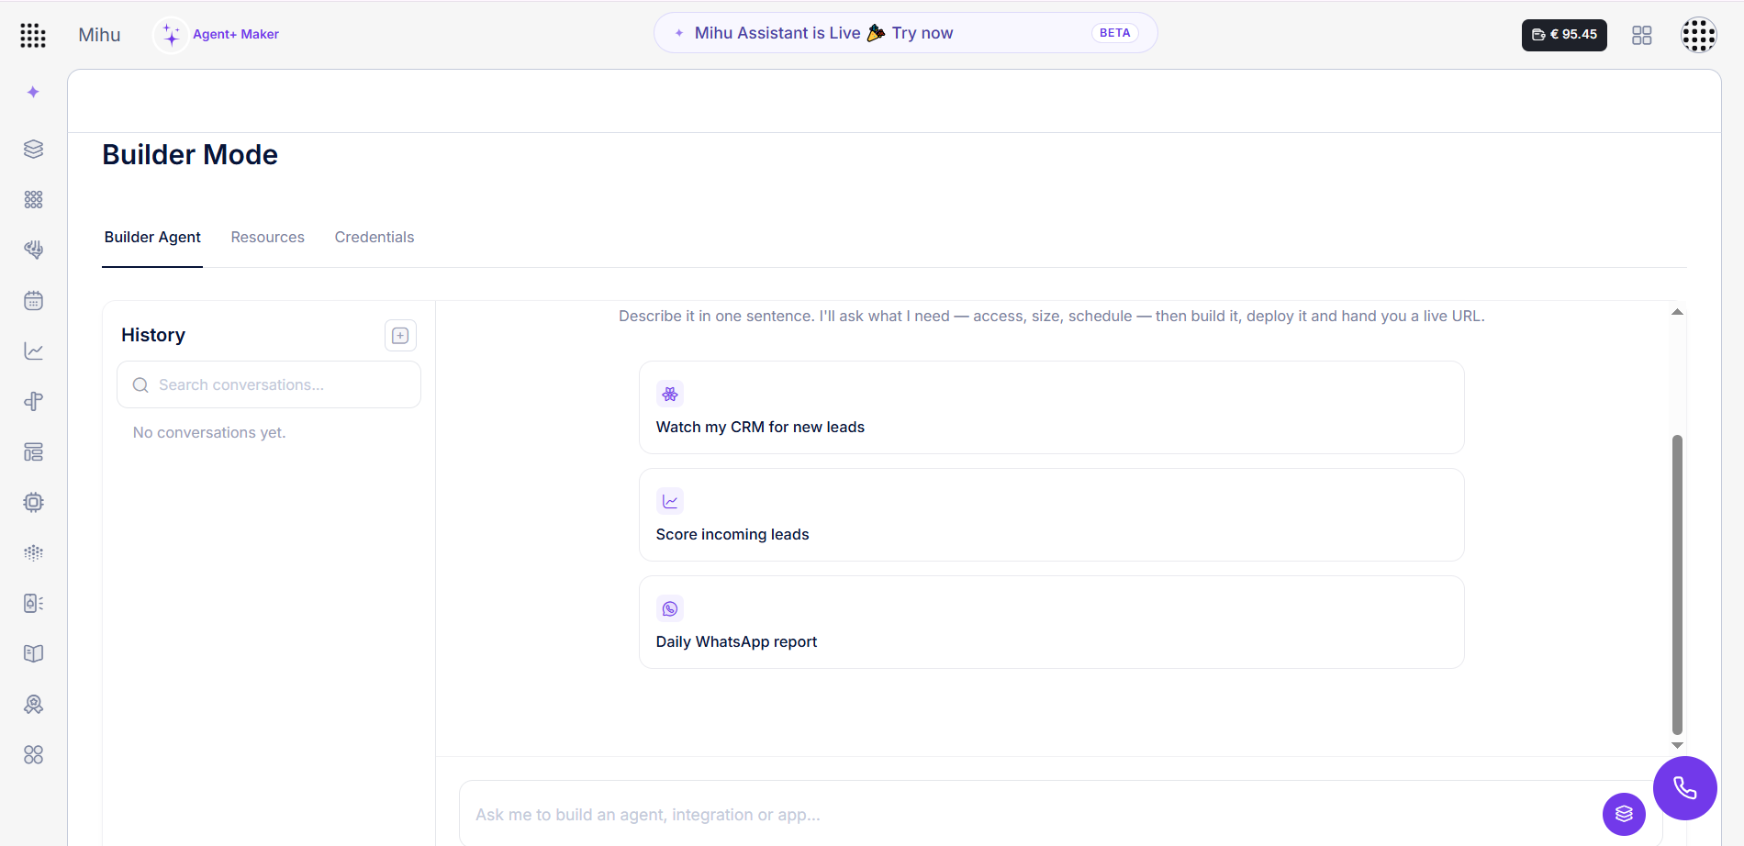
Task: Open the app launcher grid at top left
Action: tap(33, 35)
